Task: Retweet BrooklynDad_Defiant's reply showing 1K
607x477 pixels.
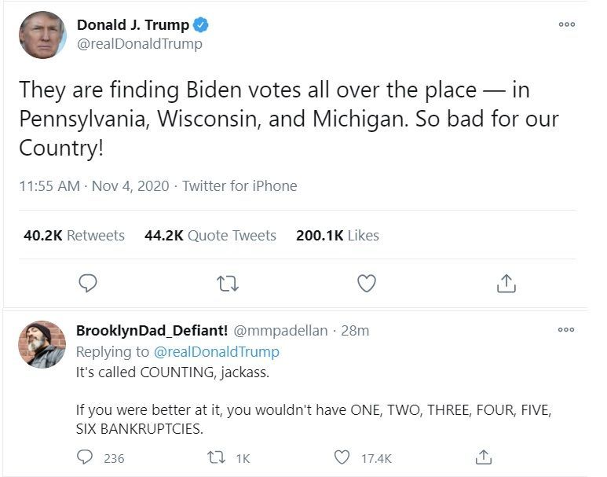Action: click(214, 457)
